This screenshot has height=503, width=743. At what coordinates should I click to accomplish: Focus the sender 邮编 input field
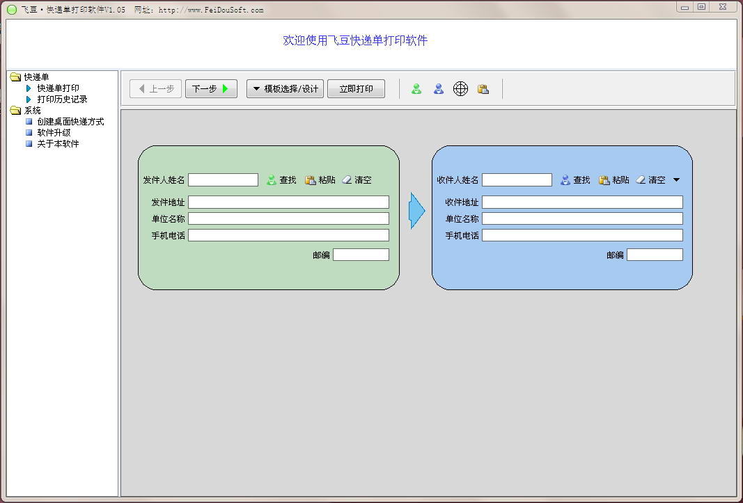click(x=361, y=255)
